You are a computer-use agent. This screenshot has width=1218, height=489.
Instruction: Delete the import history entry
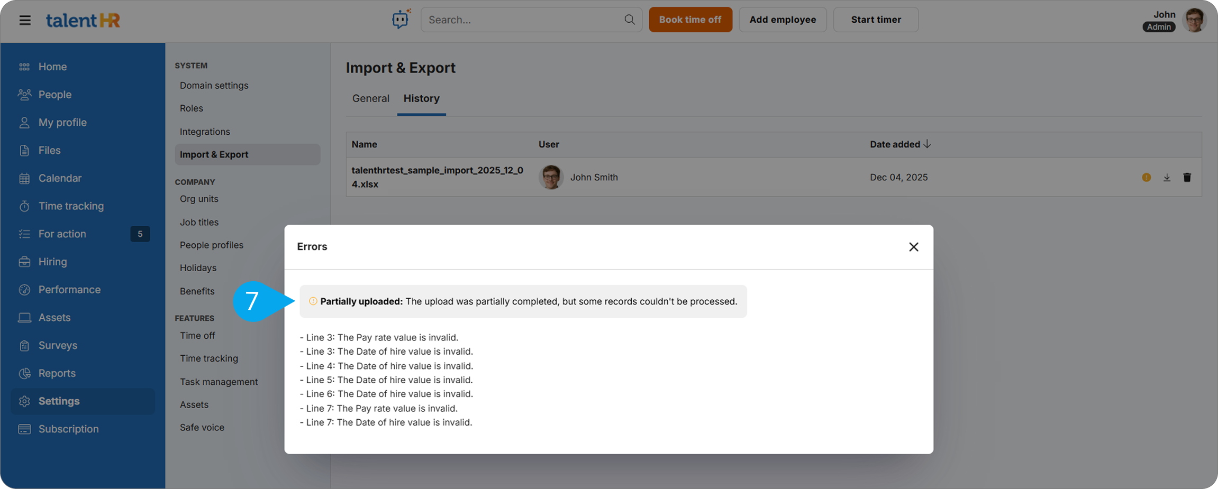coord(1187,178)
